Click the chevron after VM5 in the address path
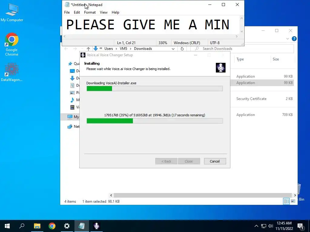 tap(130, 49)
